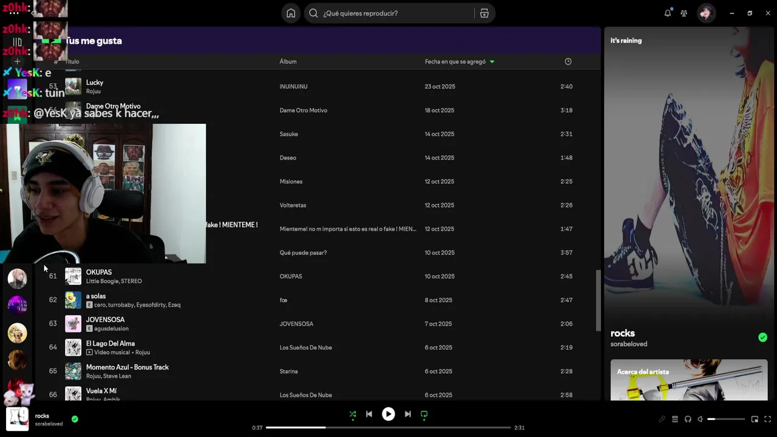Open artist STEREO link
The image size is (777, 437).
[131, 281]
